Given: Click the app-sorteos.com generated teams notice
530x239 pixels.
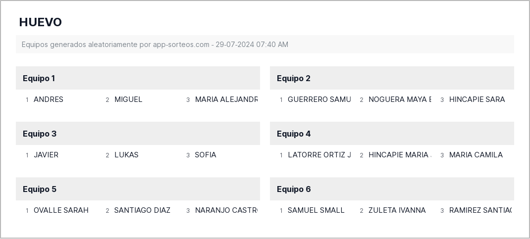Looking at the screenshot, I should [x=155, y=45].
